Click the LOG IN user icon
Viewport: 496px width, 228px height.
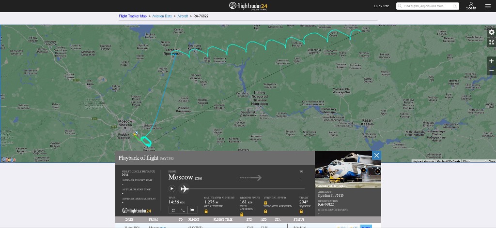pyautogui.click(x=471, y=6)
